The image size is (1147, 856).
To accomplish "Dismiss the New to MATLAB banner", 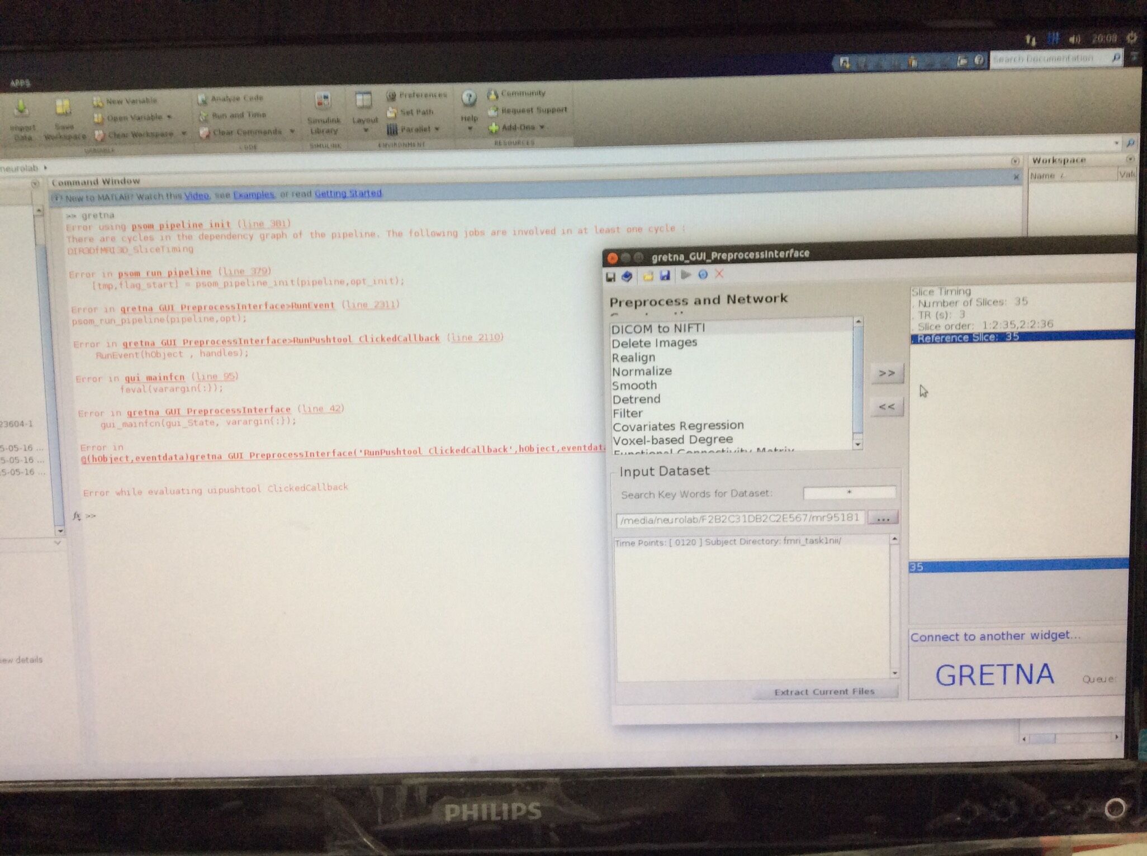I will click(1016, 177).
